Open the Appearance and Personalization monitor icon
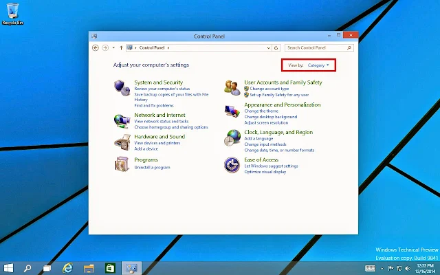 click(232, 111)
